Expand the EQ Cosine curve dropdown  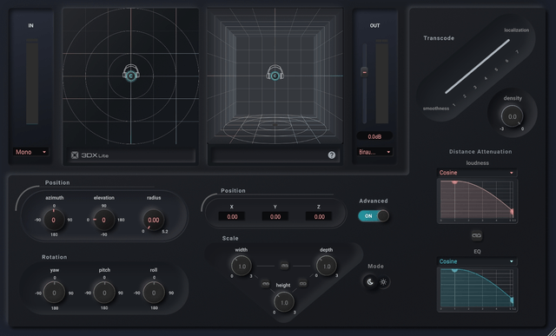(477, 261)
